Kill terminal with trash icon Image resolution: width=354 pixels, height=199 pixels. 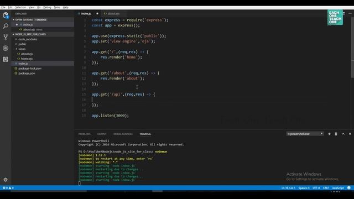point(336,134)
